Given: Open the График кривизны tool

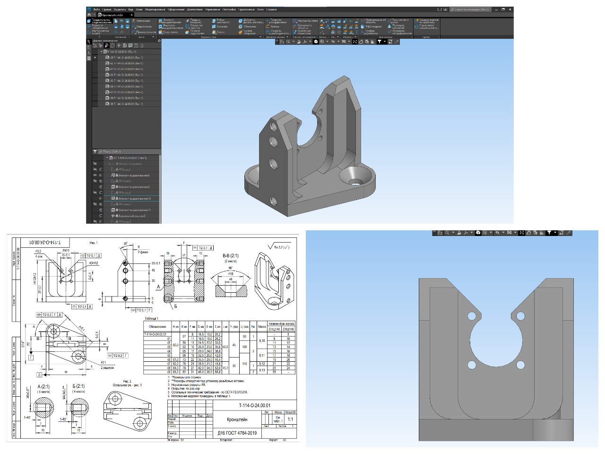Looking at the screenshot, I should pos(370,32).
